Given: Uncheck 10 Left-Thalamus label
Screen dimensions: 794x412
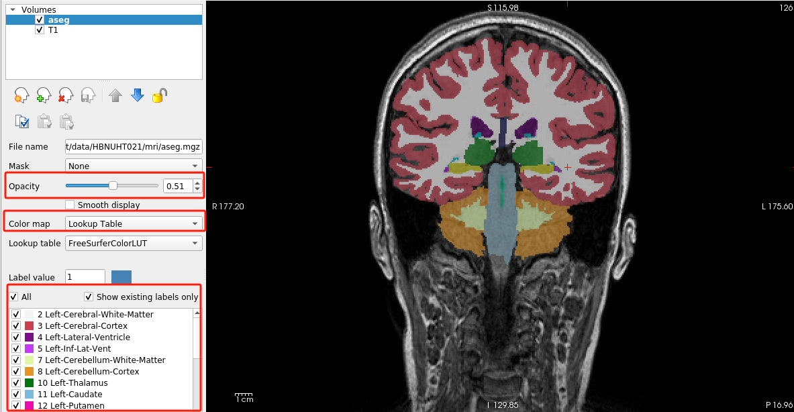Looking at the screenshot, I should tap(16, 382).
